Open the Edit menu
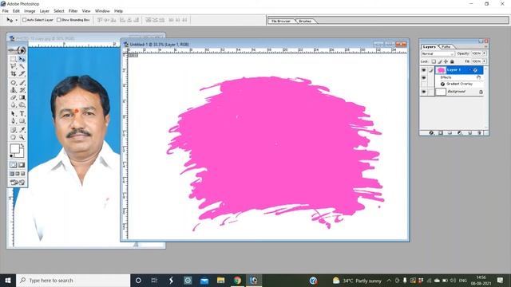511x287 pixels. click(16, 10)
